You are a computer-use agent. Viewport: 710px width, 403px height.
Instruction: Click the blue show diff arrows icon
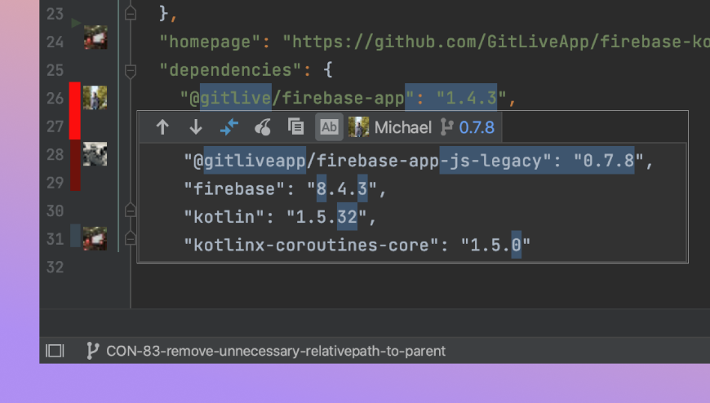[229, 127]
